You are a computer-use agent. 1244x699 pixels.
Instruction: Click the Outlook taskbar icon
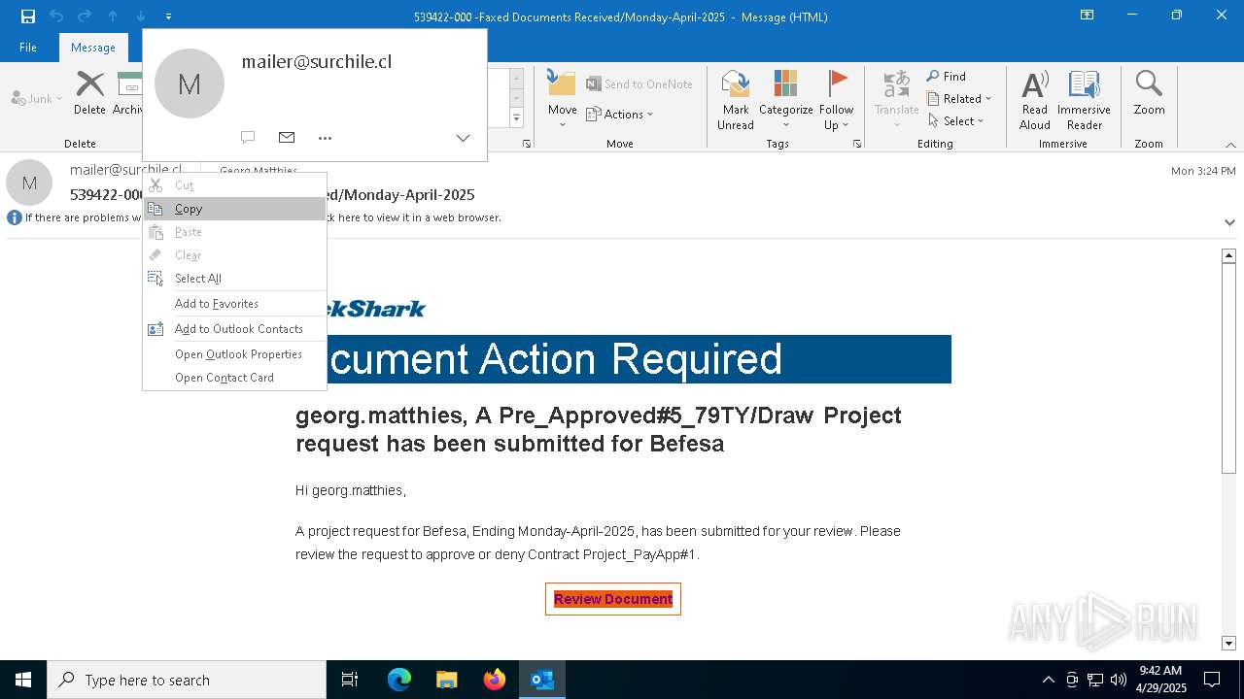[541, 680]
